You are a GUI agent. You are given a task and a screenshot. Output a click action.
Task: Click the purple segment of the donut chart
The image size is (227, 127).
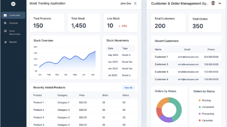(166, 119)
